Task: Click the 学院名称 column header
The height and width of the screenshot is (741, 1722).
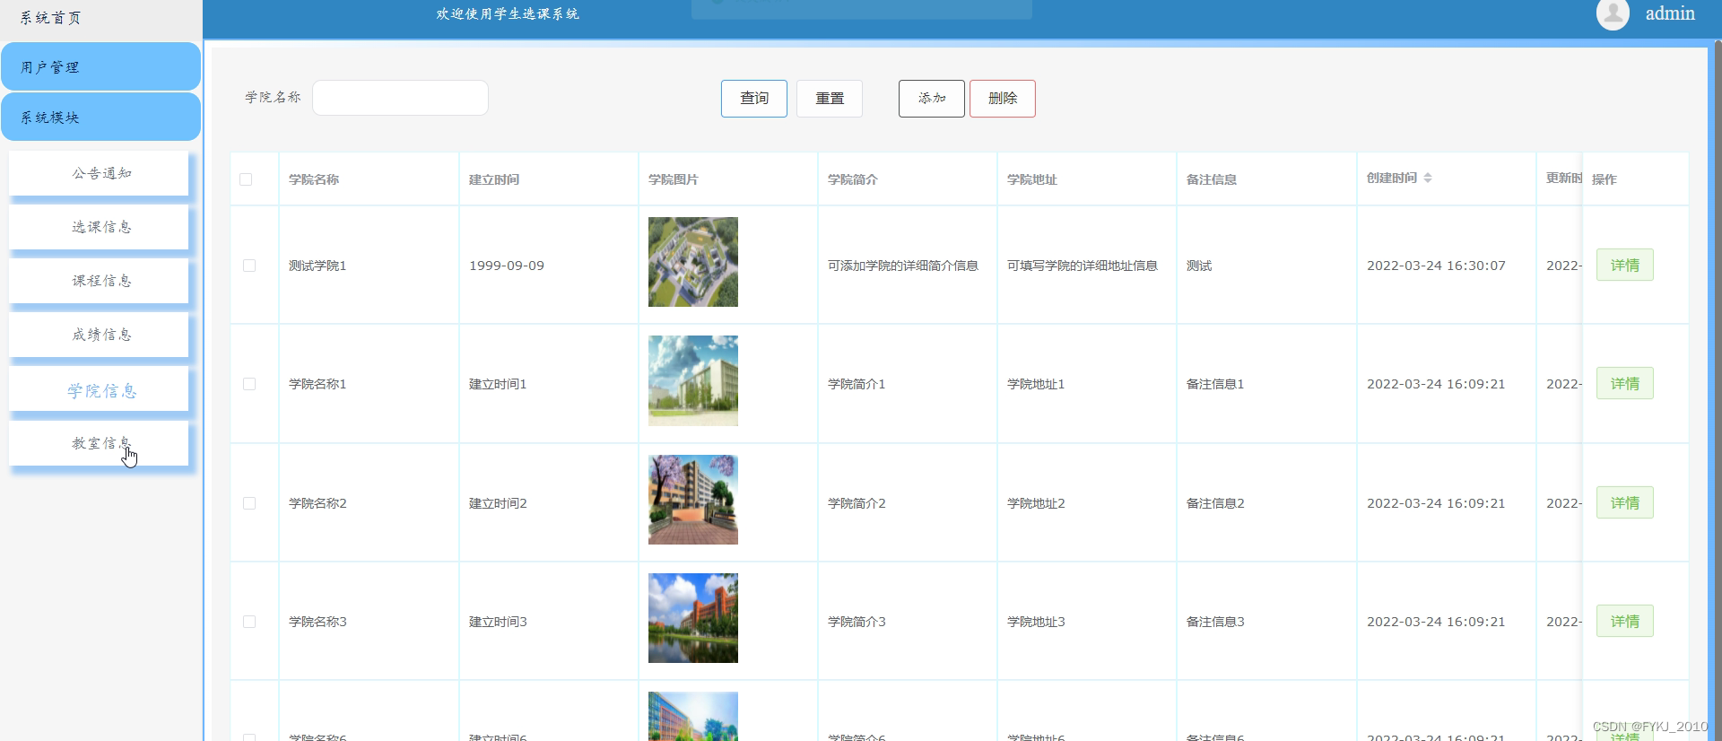Action: pyautogui.click(x=314, y=179)
